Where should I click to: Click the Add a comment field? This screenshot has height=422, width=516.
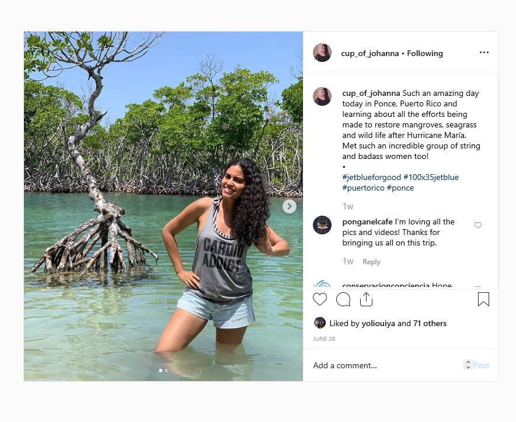coord(388,365)
